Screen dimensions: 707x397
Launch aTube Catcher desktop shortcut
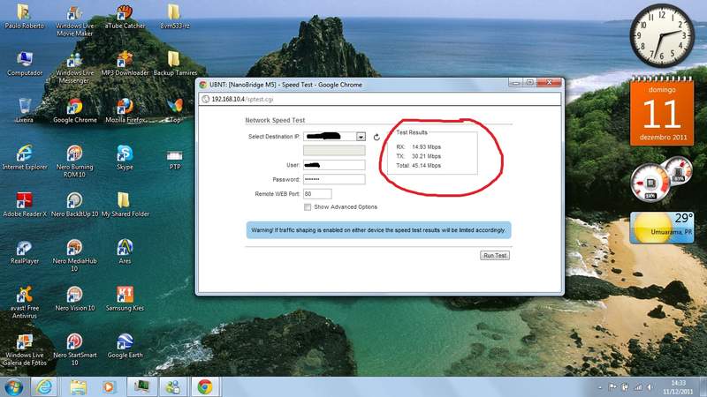point(125,16)
